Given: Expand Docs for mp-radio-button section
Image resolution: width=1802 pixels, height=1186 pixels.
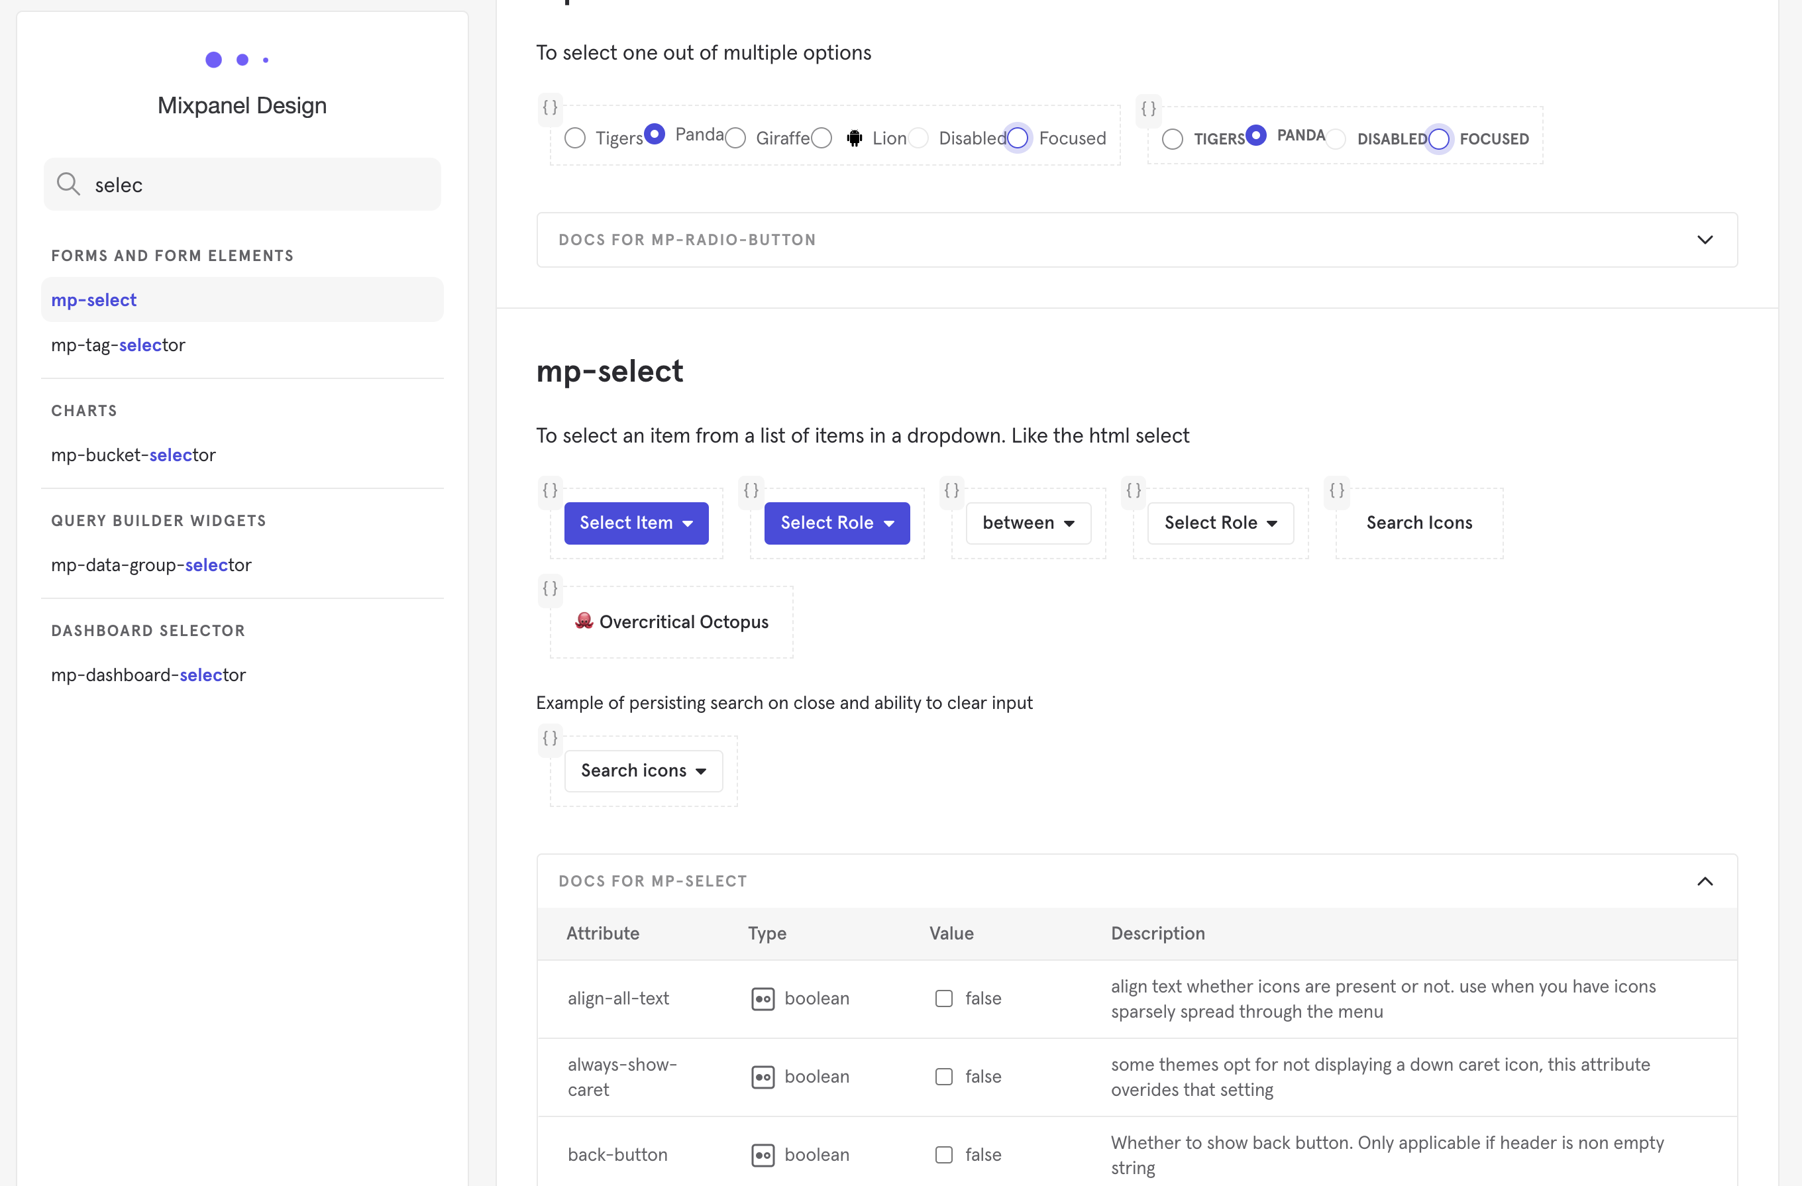Looking at the screenshot, I should [x=1136, y=240].
